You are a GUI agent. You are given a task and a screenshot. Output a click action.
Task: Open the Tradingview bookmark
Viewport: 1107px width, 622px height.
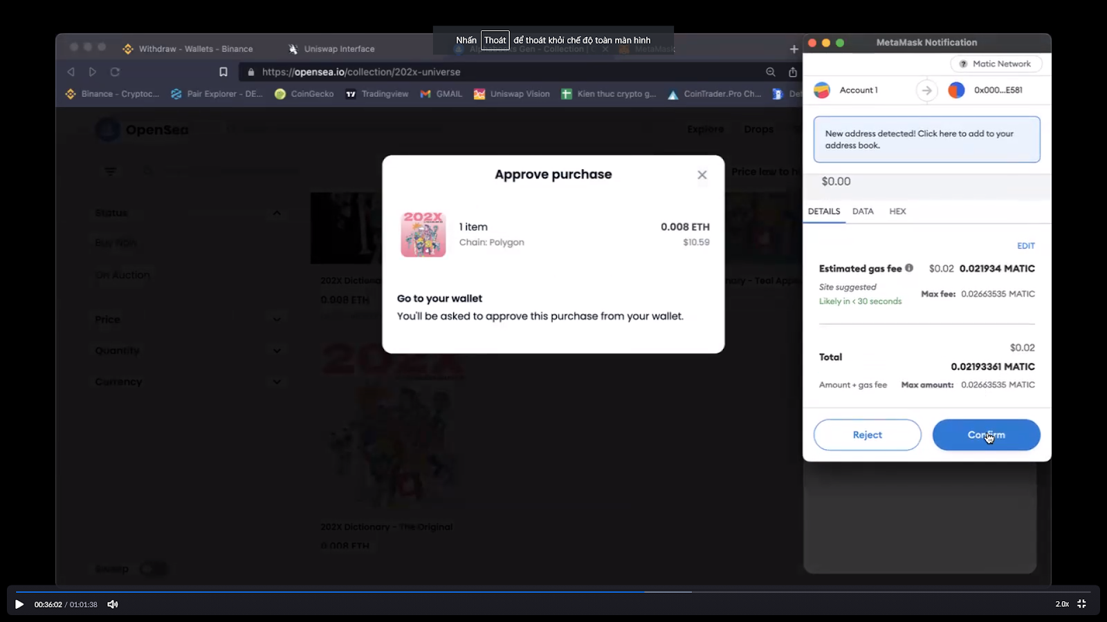click(x=376, y=94)
